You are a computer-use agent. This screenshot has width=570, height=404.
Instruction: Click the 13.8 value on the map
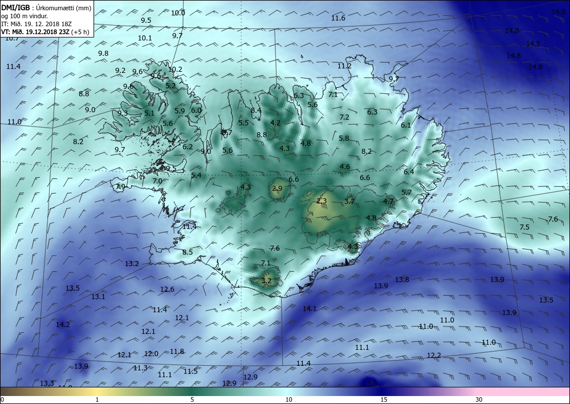(x=402, y=279)
